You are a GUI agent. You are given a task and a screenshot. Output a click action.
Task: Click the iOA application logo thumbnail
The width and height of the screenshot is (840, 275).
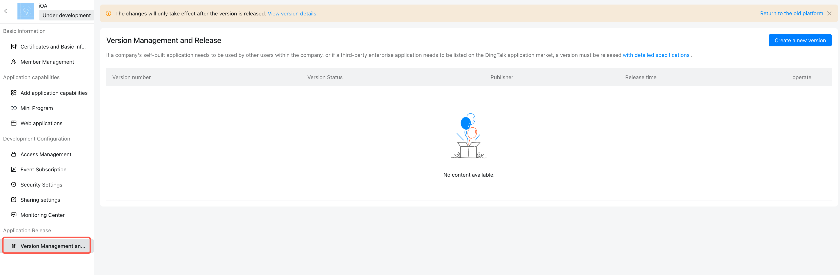[x=26, y=11]
